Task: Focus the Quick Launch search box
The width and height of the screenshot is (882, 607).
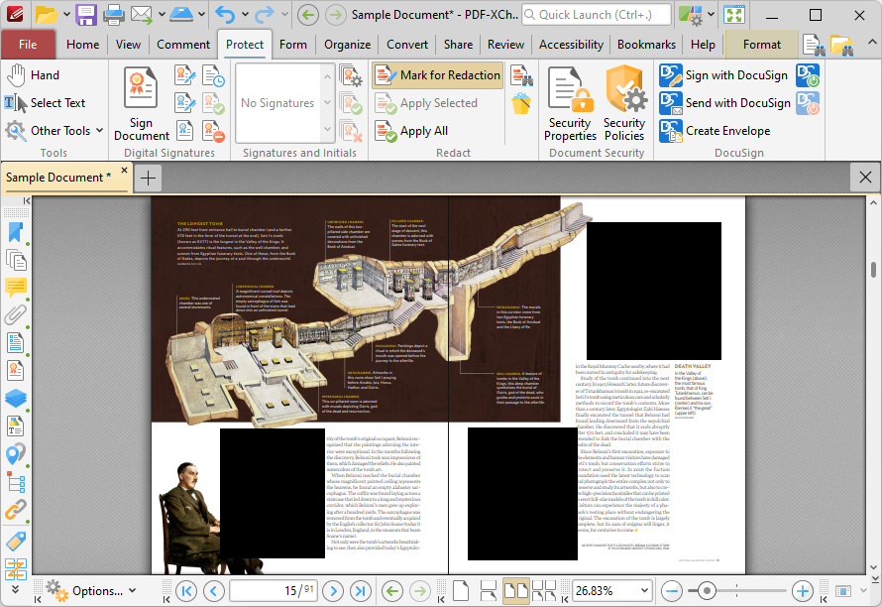Action: [x=597, y=15]
